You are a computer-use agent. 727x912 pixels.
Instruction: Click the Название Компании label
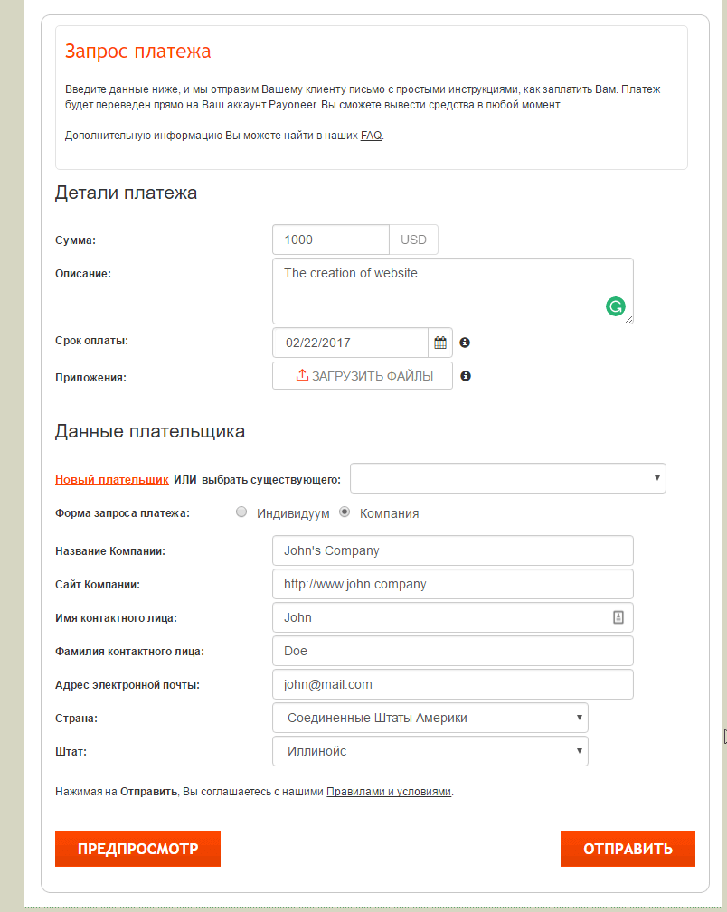tap(110, 551)
